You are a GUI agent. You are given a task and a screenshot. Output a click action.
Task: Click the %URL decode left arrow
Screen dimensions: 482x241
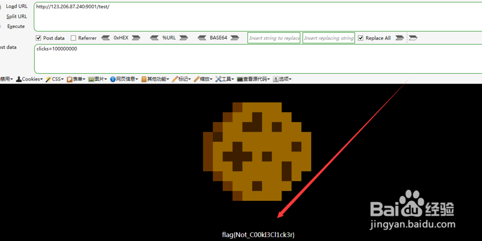coord(154,38)
